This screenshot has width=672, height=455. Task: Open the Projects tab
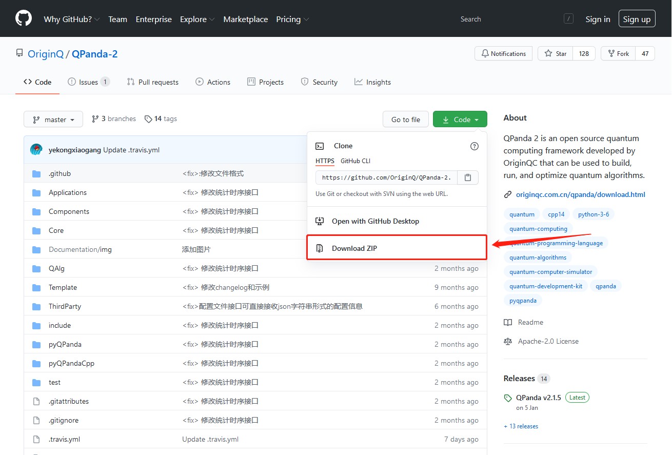pos(266,82)
